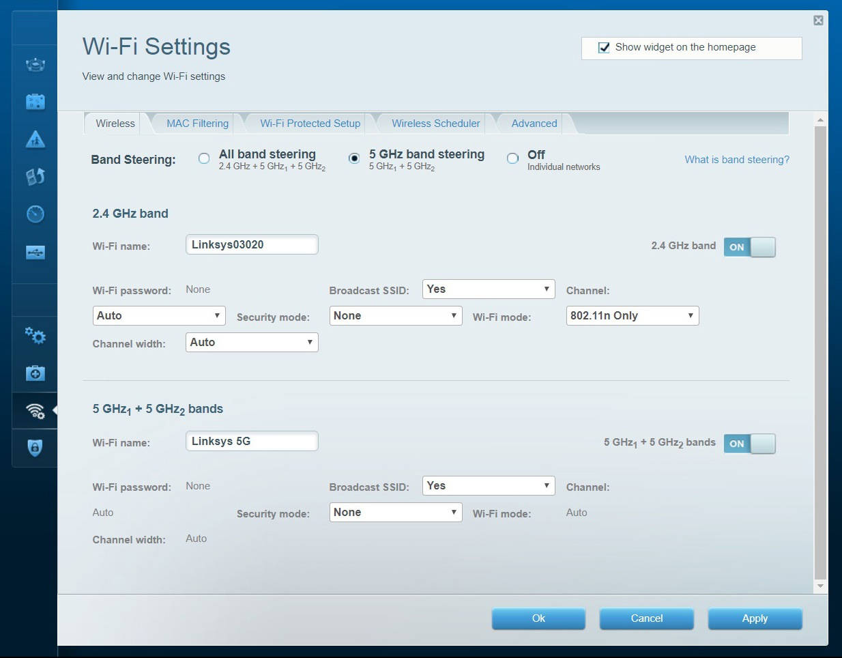Open Connectivity gears icon in sidebar
This screenshot has height=658, width=842.
click(x=35, y=336)
